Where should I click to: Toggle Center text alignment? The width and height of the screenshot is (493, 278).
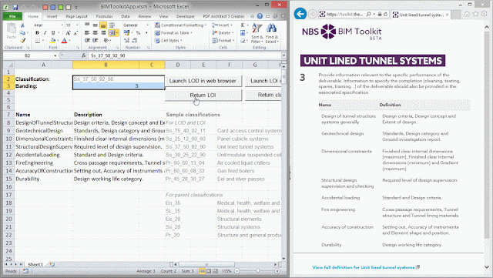(x=95, y=32)
